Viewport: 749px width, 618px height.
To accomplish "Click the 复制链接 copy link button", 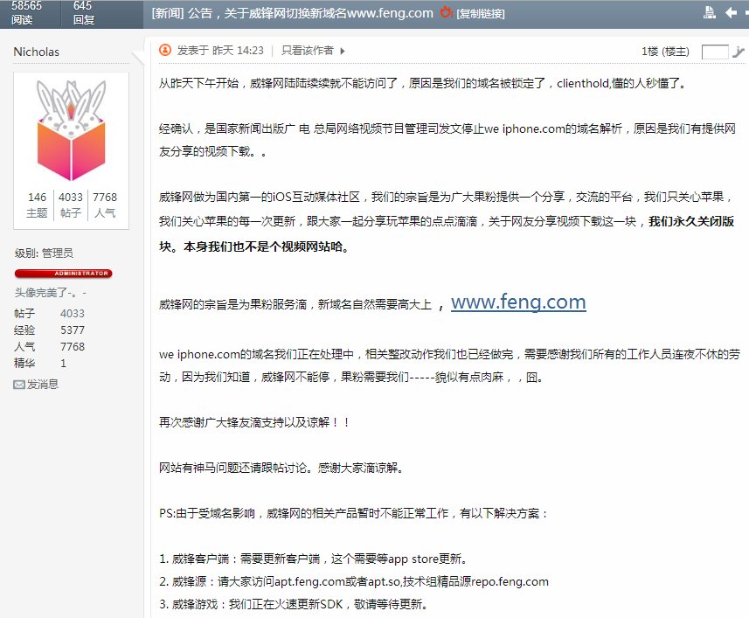I will [x=480, y=12].
